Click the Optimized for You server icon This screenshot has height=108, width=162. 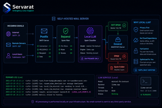pos(136,62)
